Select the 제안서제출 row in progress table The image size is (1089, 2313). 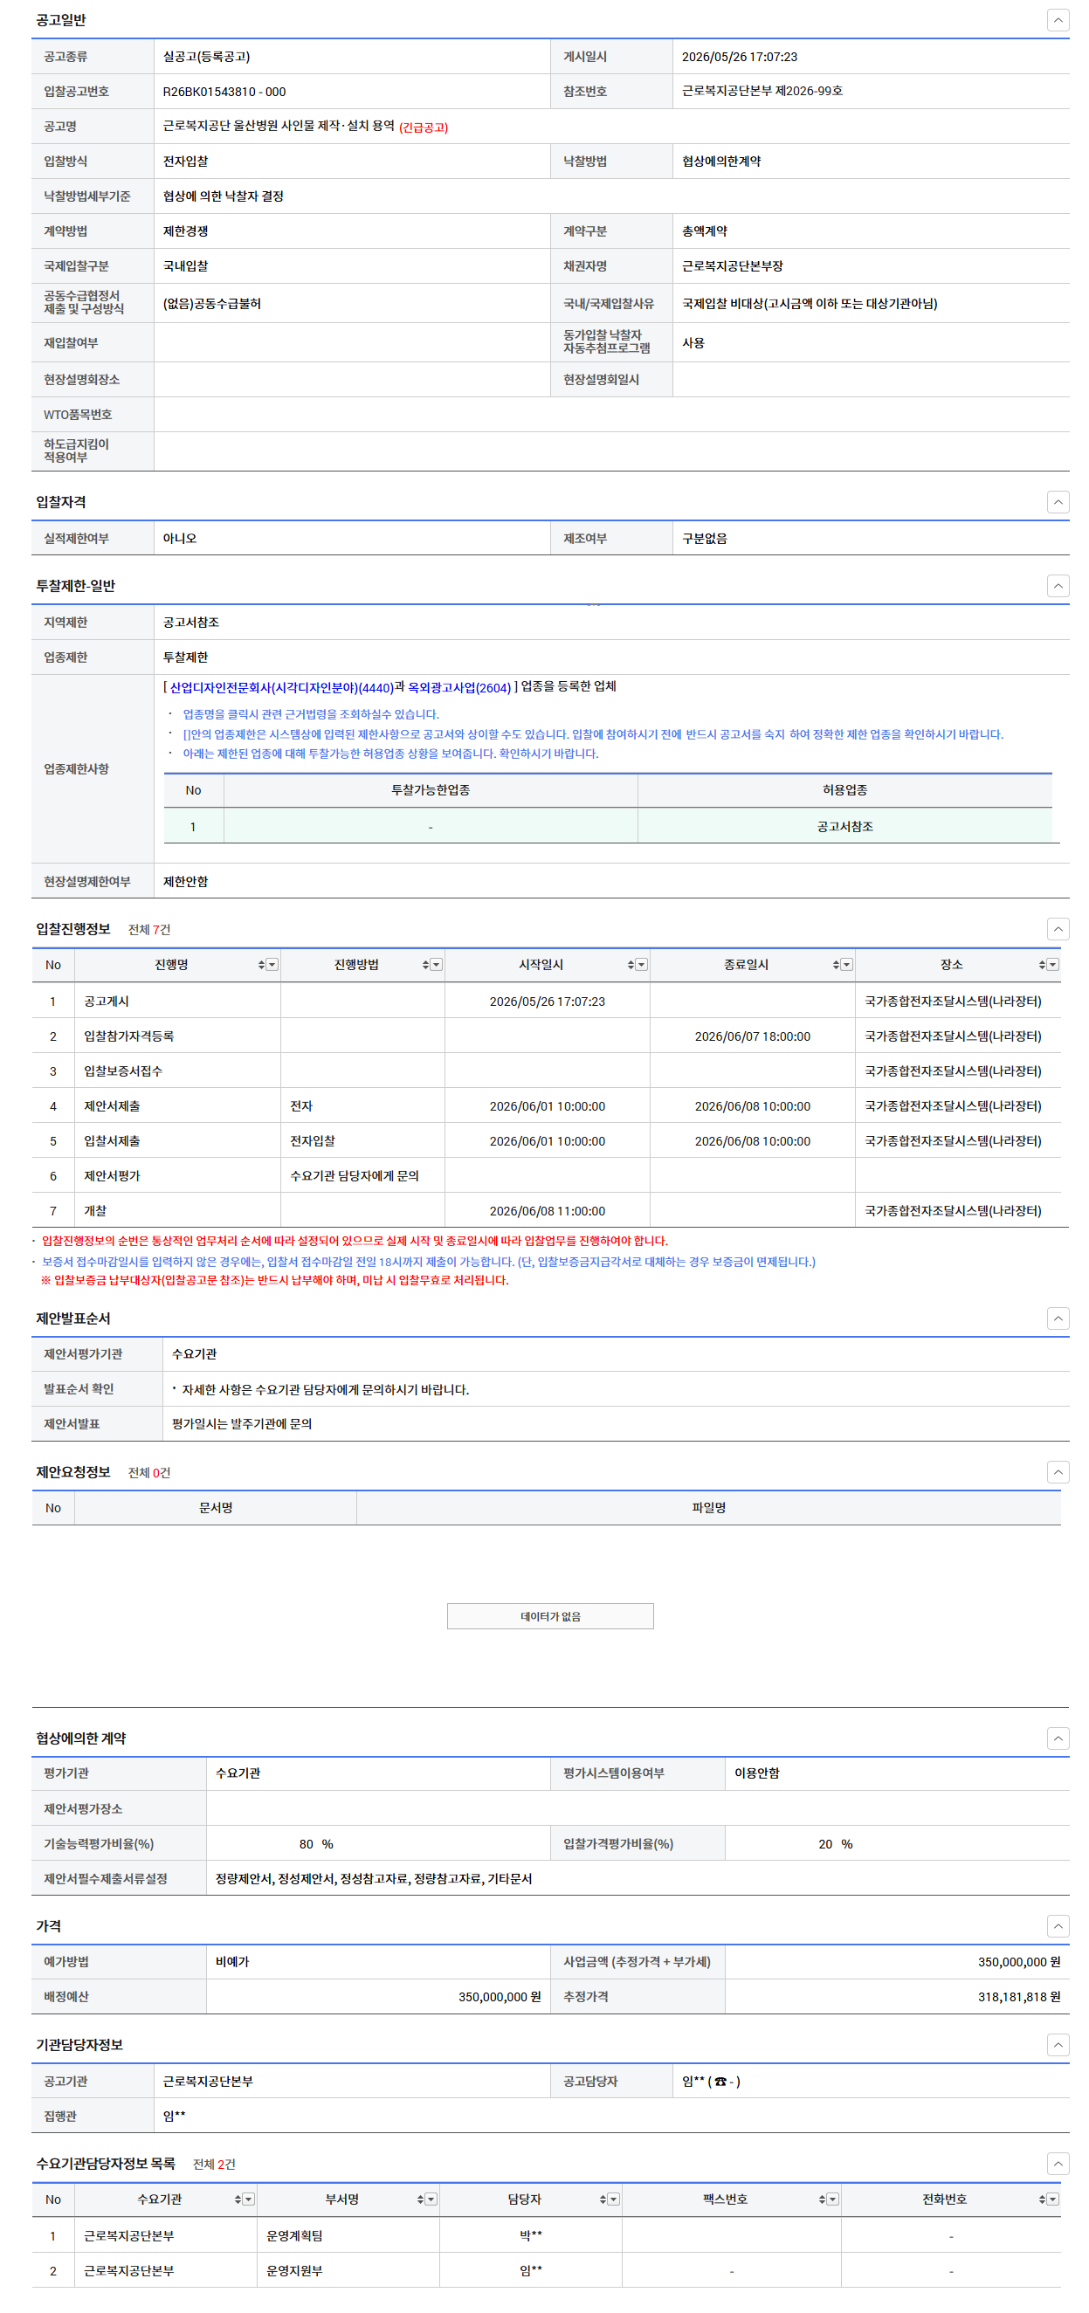[x=546, y=1106]
